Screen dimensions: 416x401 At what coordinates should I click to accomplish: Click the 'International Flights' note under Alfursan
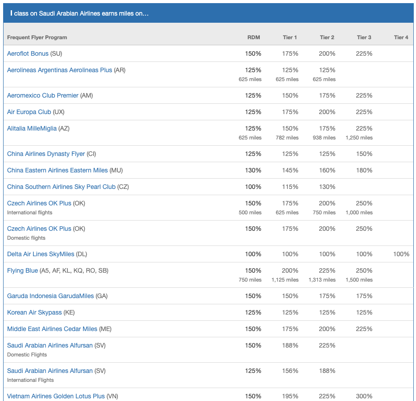30,380
